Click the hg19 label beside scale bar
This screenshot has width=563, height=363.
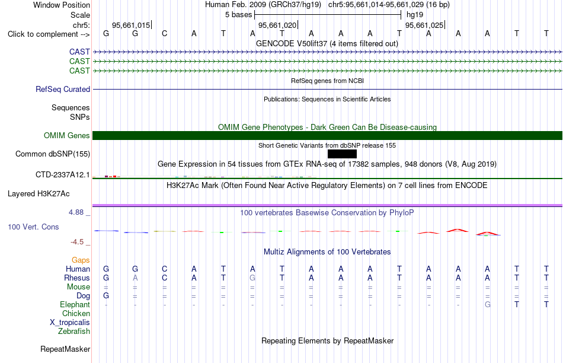coord(415,15)
